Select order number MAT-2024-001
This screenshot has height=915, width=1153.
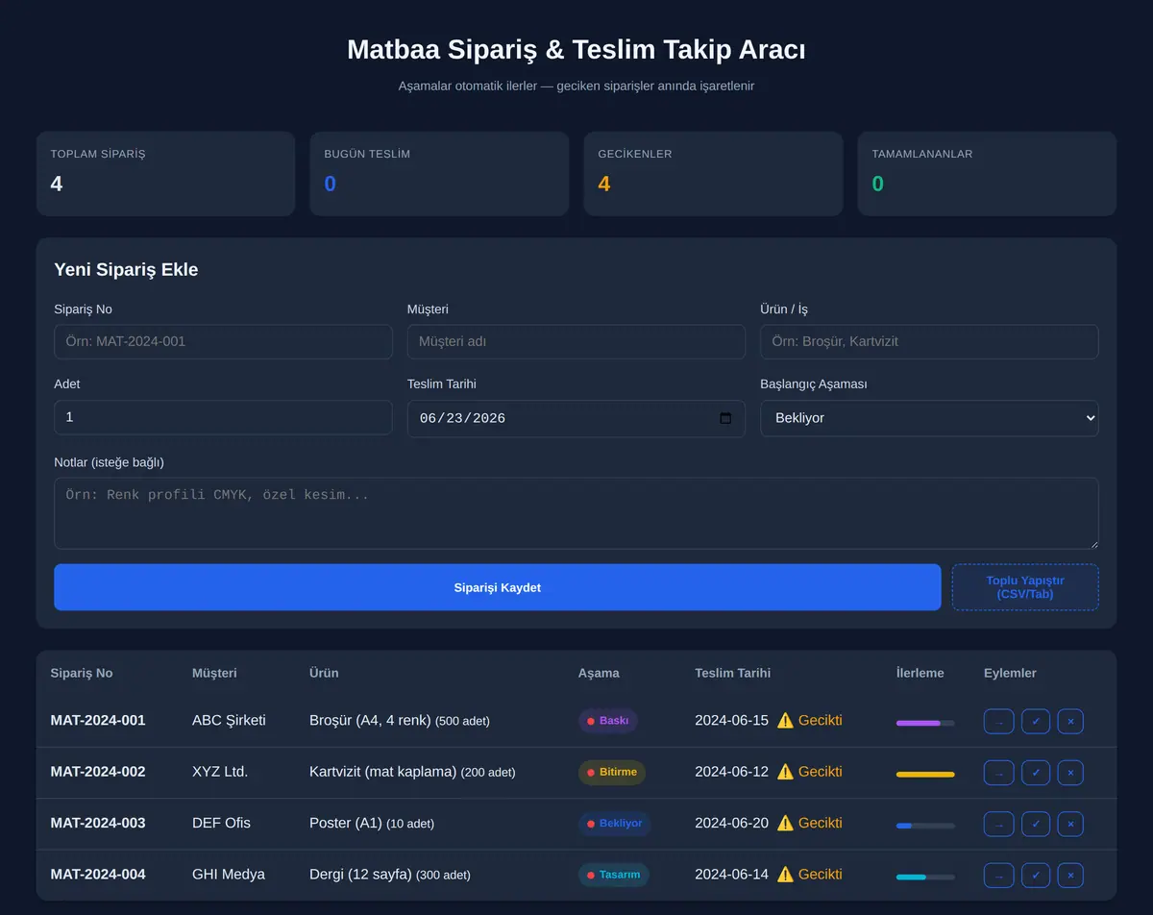(98, 720)
